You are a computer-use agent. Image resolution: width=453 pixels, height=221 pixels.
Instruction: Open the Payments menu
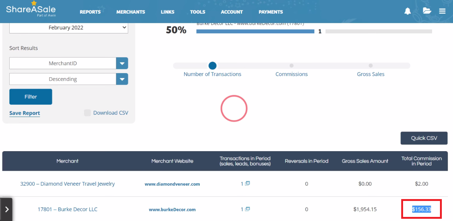[271, 12]
